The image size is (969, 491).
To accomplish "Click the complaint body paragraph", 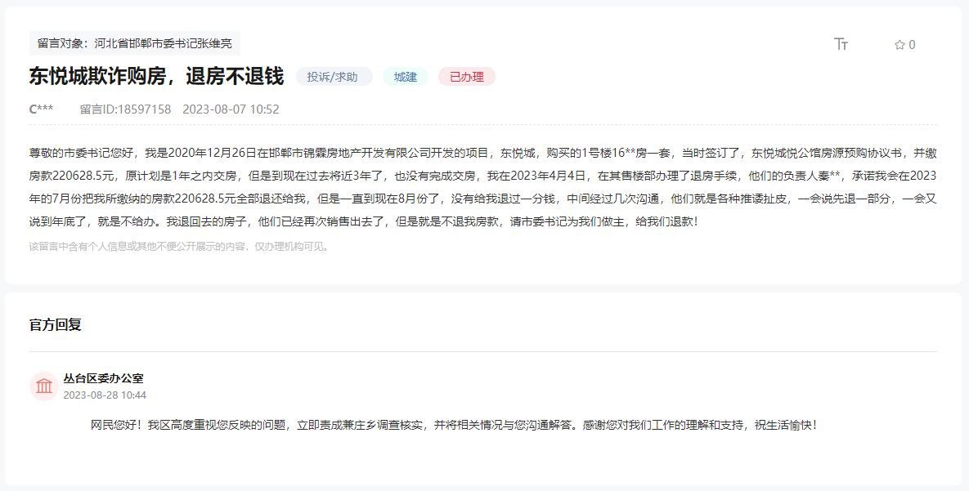I will coord(483,187).
